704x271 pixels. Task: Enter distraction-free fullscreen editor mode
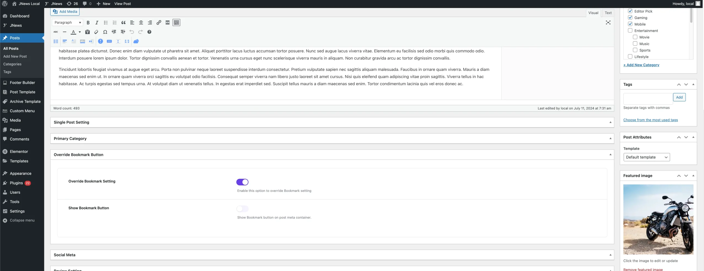(x=608, y=23)
